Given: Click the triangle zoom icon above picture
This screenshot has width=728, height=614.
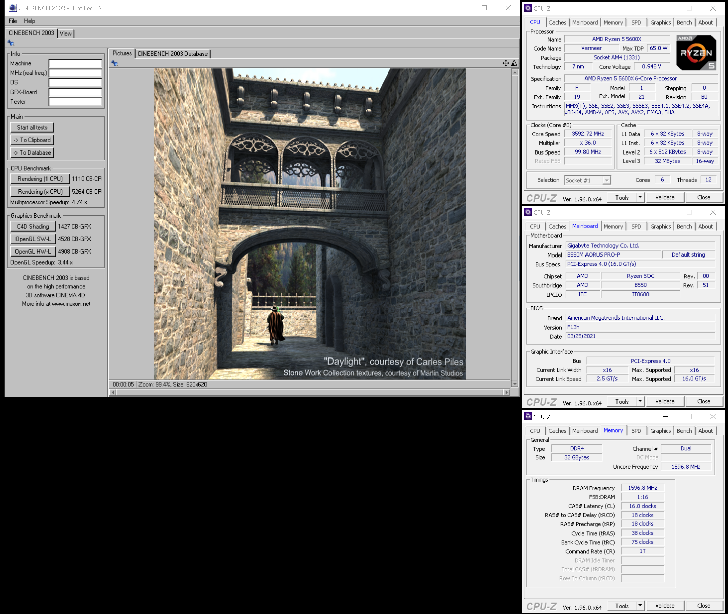Looking at the screenshot, I should coord(514,63).
